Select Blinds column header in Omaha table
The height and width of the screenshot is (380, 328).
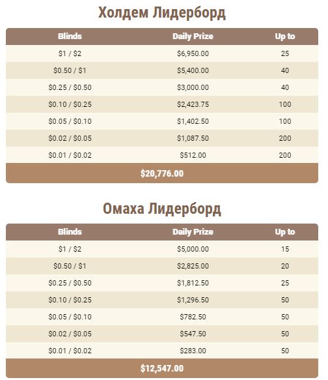point(70,232)
